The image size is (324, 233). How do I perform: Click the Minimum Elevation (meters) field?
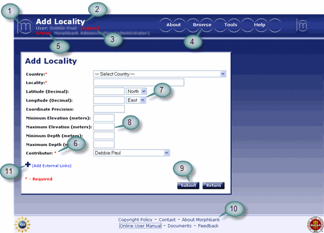[104, 118]
